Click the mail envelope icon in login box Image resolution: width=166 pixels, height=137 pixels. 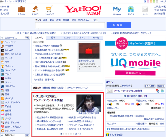pos(110,91)
